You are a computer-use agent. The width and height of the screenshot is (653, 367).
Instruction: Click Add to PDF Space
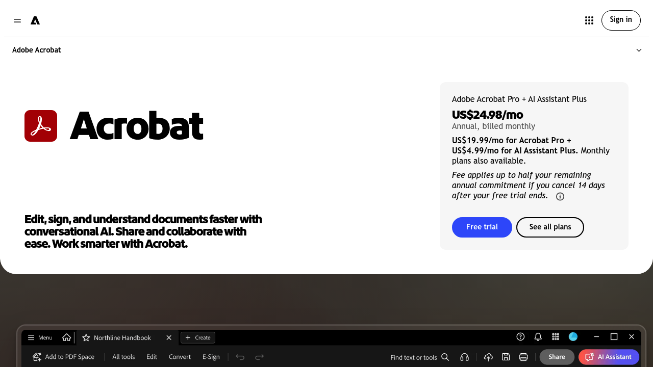point(63,357)
